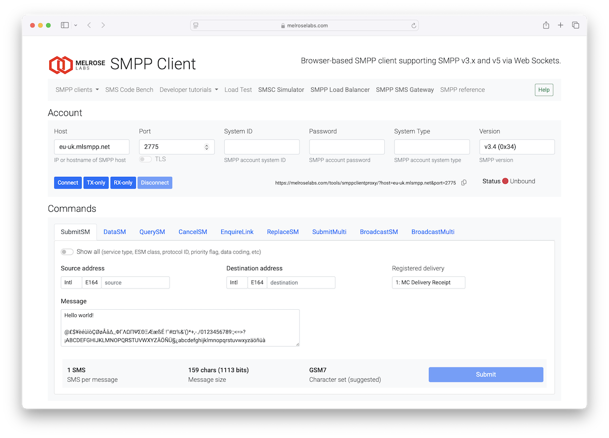The width and height of the screenshot is (609, 438).
Task: Click the Connect button
Action: [x=67, y=182]
